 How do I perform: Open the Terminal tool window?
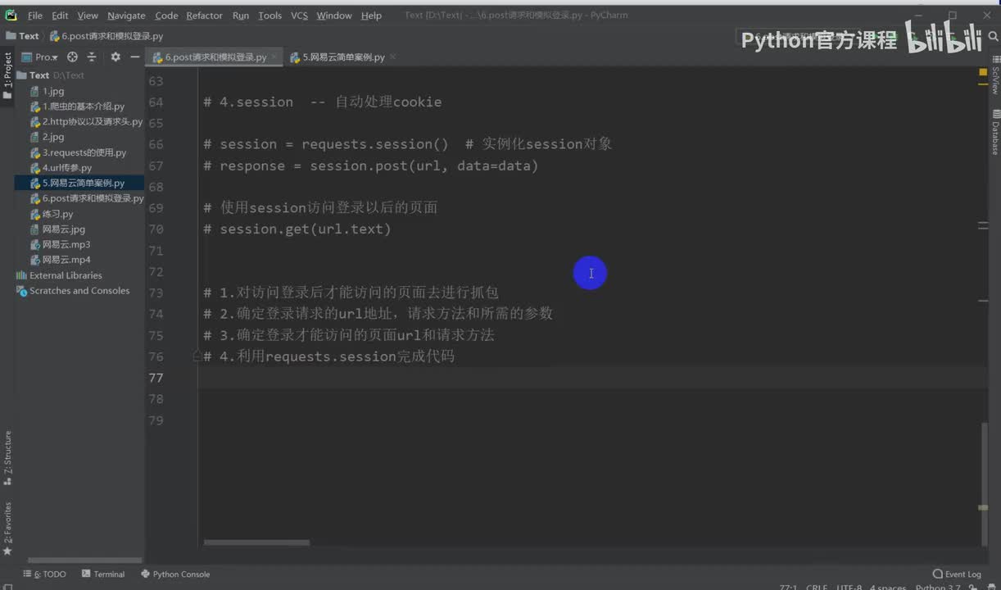[x=103, y=574]
